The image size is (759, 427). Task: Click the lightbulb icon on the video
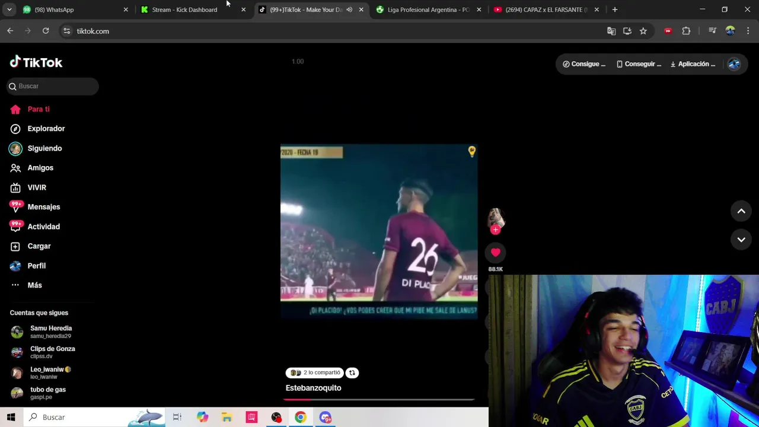coord(471,152)
